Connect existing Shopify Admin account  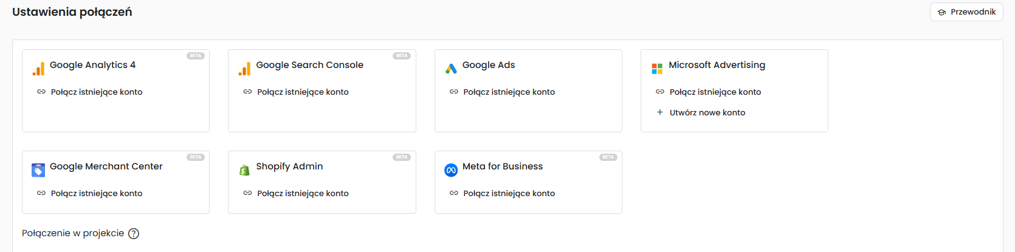302,194
